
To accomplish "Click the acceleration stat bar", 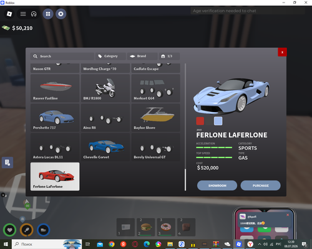I will coord(214,148).
